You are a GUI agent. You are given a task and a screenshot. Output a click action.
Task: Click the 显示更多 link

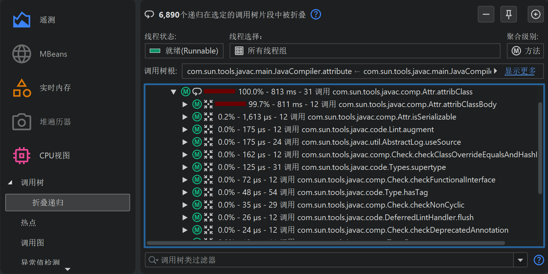[x=520, y=71]
